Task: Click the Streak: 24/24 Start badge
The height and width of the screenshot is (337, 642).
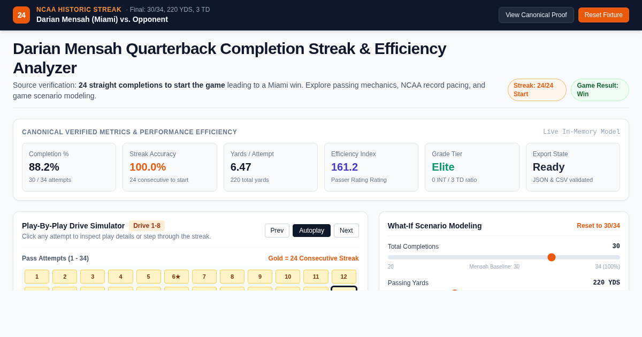Action: point(537,90)
